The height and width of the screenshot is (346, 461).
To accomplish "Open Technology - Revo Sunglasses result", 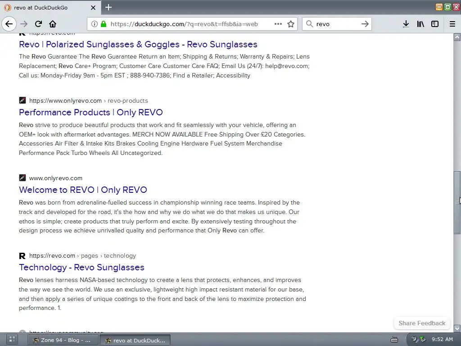I will 81,267.
